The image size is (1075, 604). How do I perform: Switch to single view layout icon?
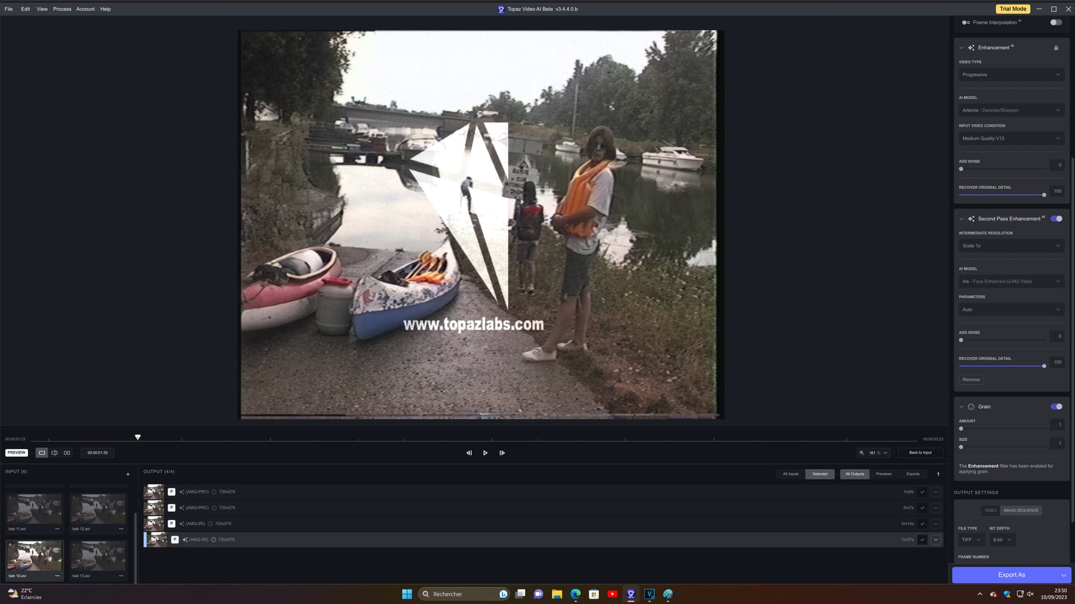pyautogui.click(x=42, y=453)
